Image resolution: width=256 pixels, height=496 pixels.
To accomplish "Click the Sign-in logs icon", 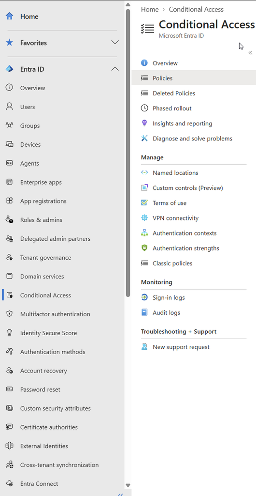I will pyautogui.click(x=144, y=298).
